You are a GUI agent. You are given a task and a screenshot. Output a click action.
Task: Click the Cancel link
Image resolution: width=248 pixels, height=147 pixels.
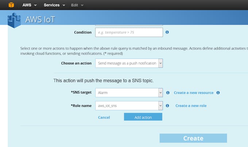click(x=104, y=118)
